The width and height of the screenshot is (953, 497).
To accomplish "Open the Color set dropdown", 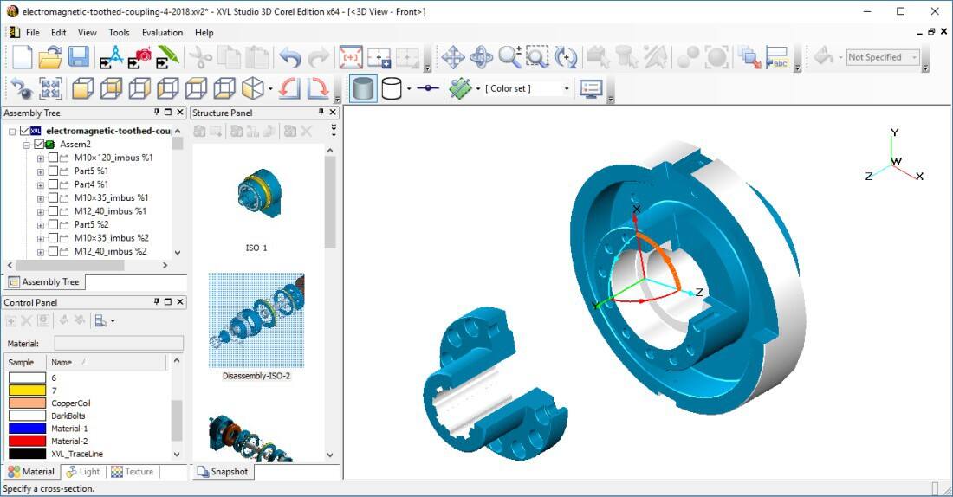I will pyautogui.click(x=567, y=88).
